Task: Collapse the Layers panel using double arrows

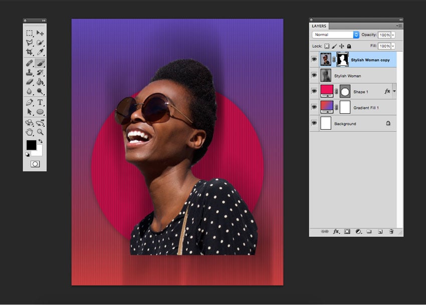Action: 400,20
